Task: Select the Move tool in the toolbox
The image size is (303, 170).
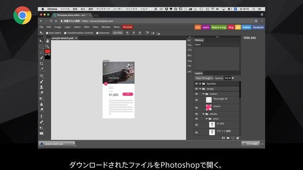Action: tap(41, 41)
